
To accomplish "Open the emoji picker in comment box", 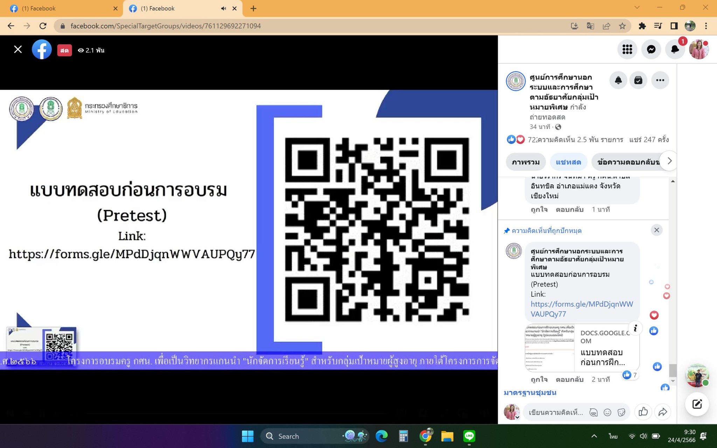I will [607, 412].
